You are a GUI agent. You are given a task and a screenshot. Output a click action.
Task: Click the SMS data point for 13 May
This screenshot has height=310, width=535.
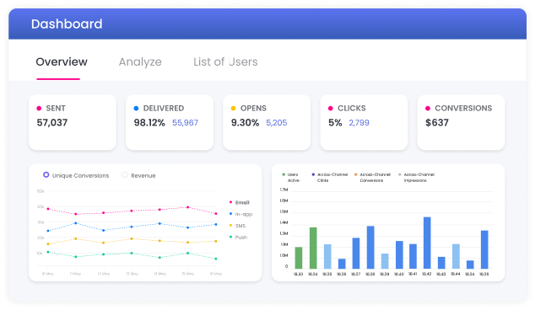(132, 238)
